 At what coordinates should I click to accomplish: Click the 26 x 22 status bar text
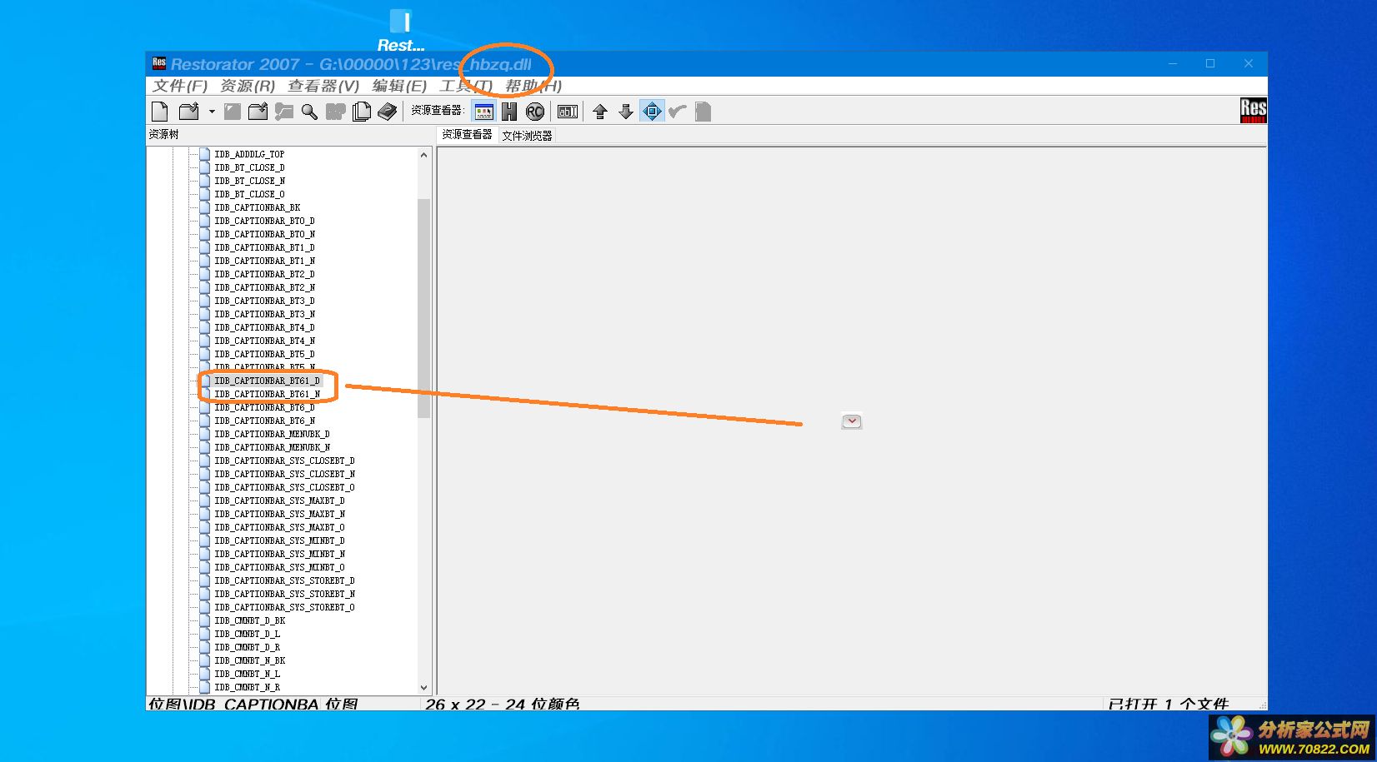pyautogui.click(x=502, y=705)
